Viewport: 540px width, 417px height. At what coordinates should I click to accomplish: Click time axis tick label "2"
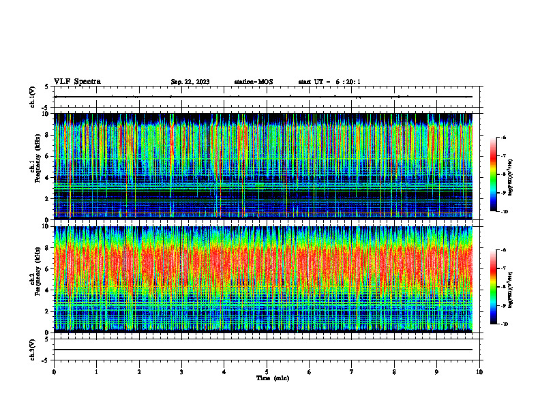[139, 372]
